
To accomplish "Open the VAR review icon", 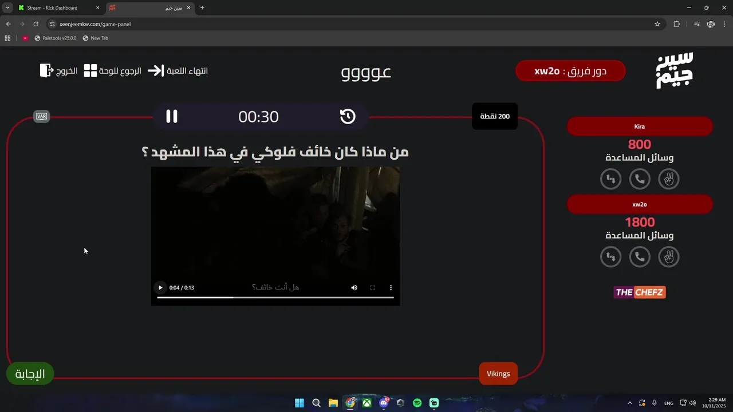I will click(x=41, y=116).
